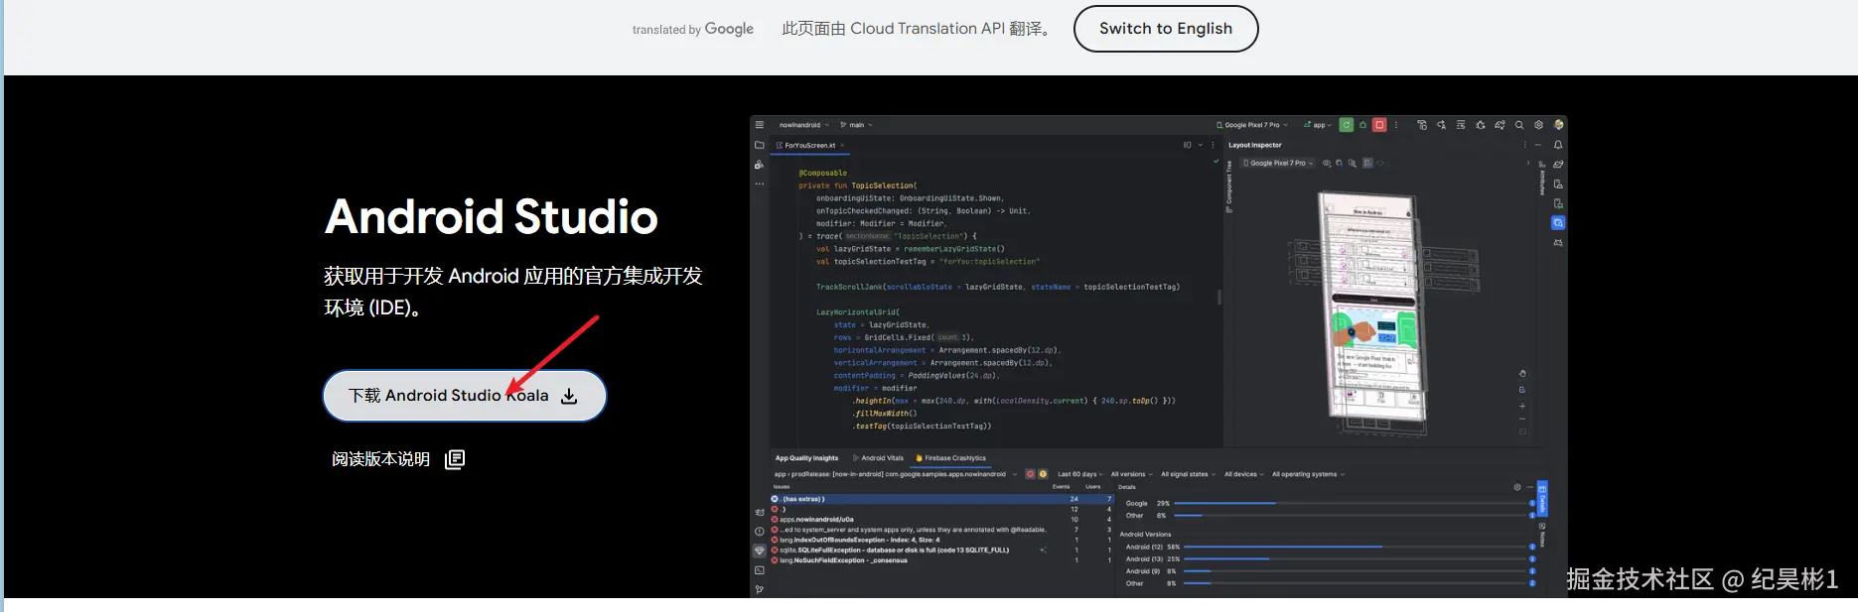
Task: Switch to the Android Vitals tab
Action: click(878, 458)
